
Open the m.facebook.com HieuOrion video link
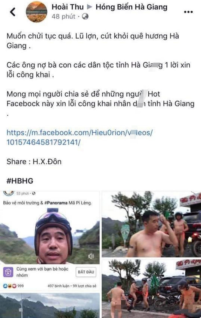[80, 137]
